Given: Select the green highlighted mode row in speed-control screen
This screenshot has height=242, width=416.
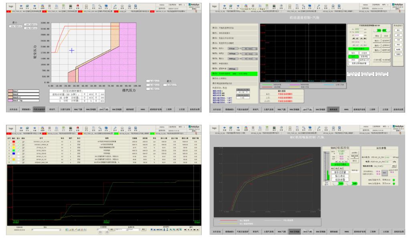Looking at the screenshot, I should click(x=234, y=73).
